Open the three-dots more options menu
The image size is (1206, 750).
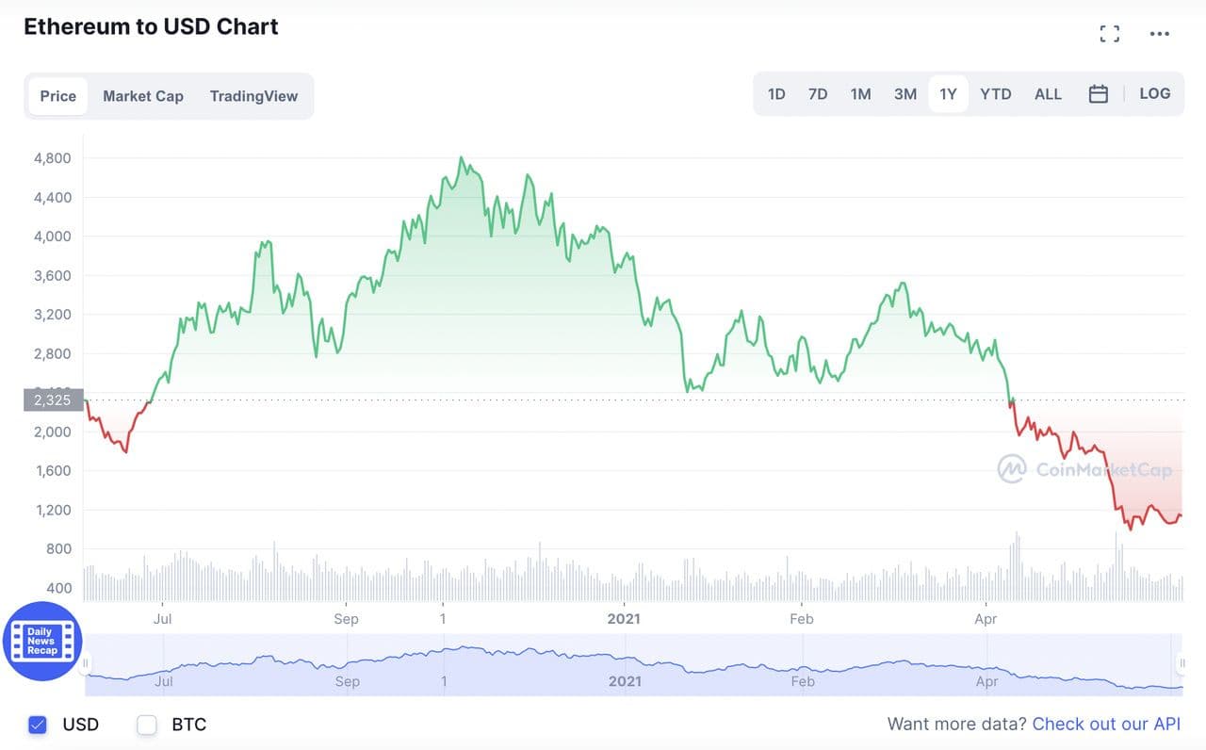[1159, 34]
